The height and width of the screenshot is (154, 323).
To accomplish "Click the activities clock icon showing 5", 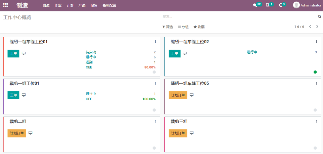I will [281, 5].
